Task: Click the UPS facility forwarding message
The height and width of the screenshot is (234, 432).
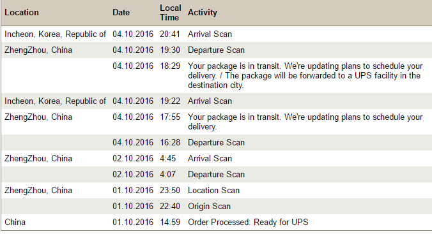Action: coord(305,76)
